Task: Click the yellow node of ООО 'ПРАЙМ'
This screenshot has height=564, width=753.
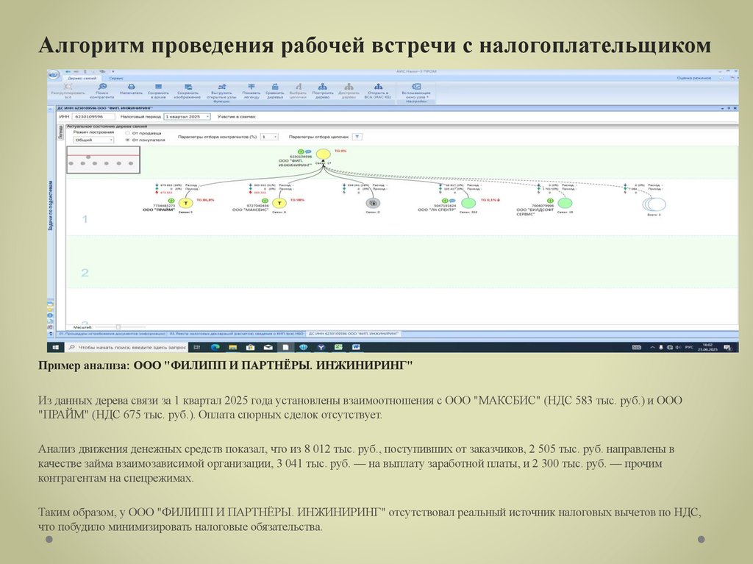Action: [186, 203]
